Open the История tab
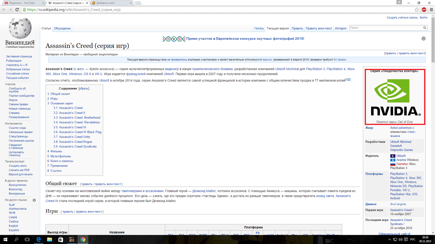The height and width of the screenshot is (244, 435). click(340, 28)
